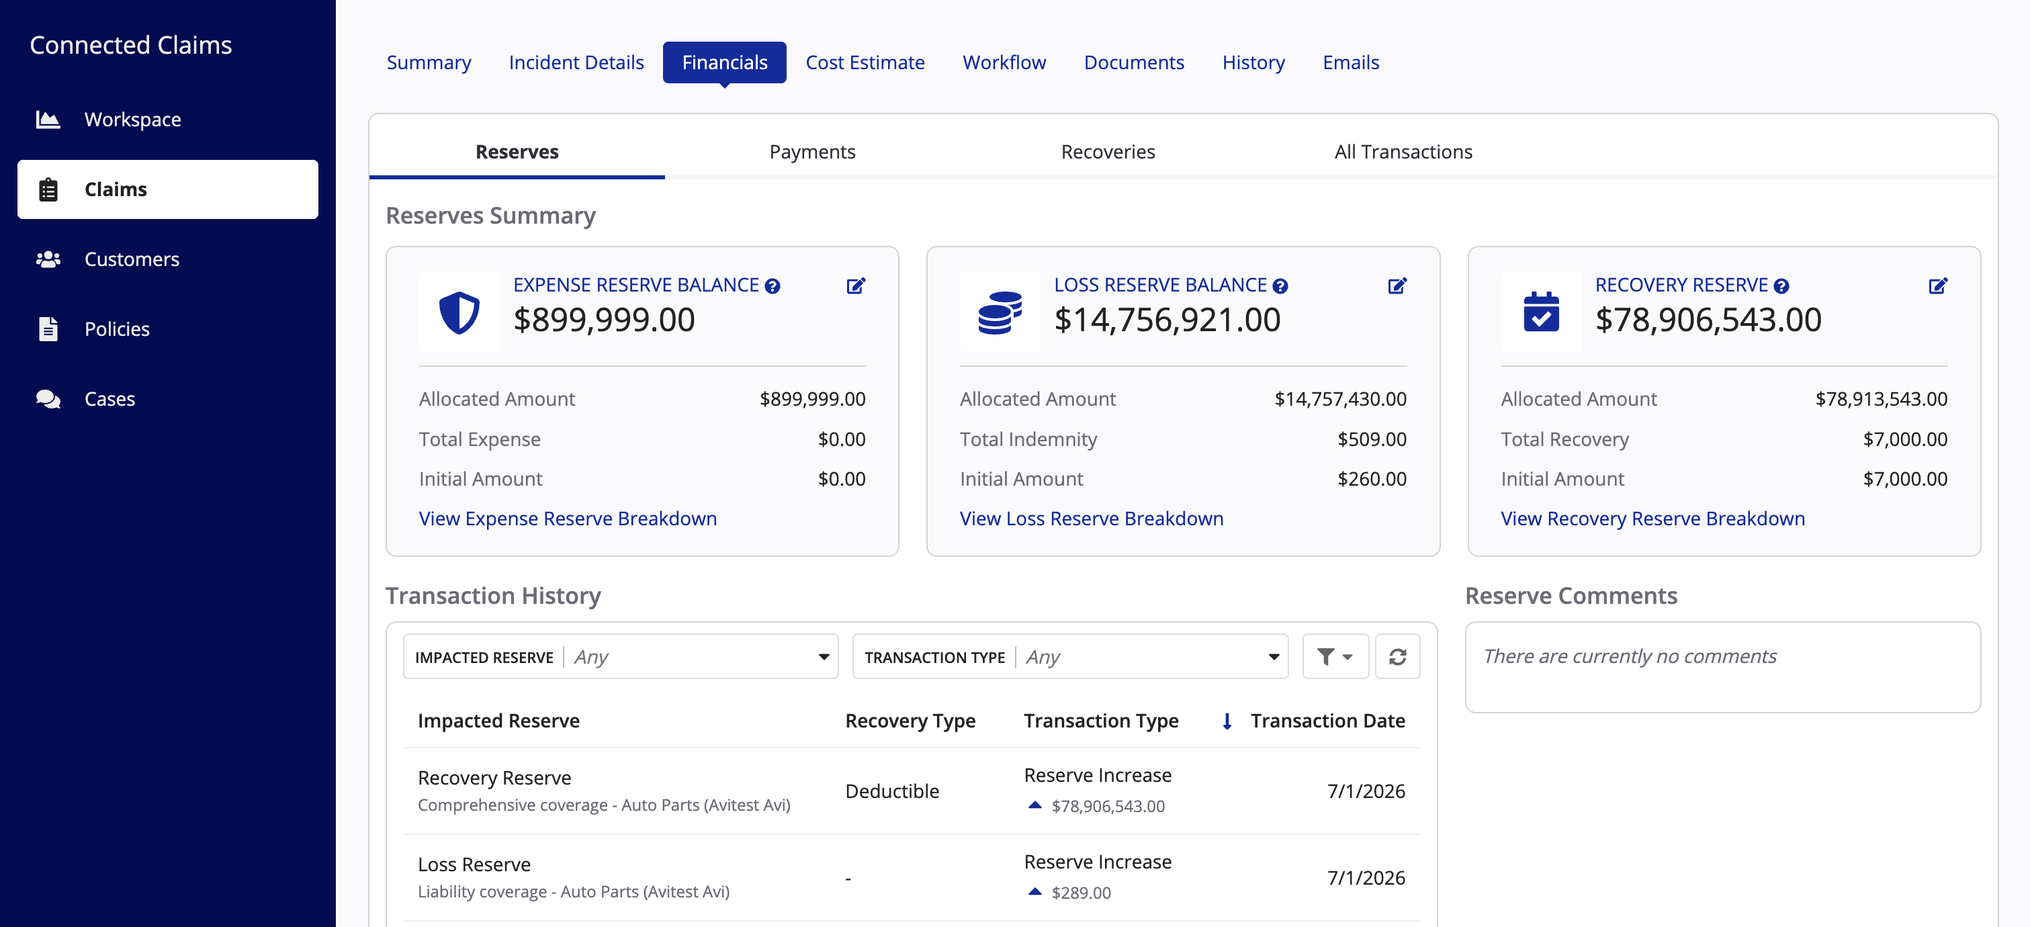Viewport: 2030px width, 927px height.
Task: Show help for Recovery Reserve
Action: coord(1781,286)
